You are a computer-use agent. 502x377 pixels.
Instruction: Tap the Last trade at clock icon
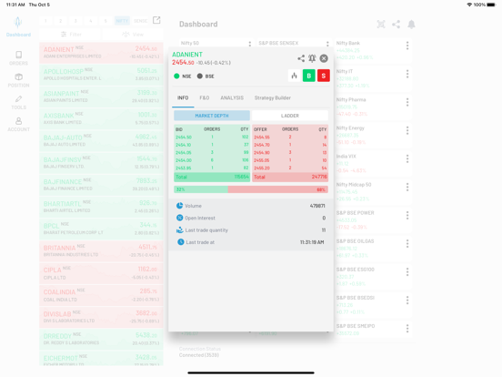pyautogui.click(x=181, y=242)
